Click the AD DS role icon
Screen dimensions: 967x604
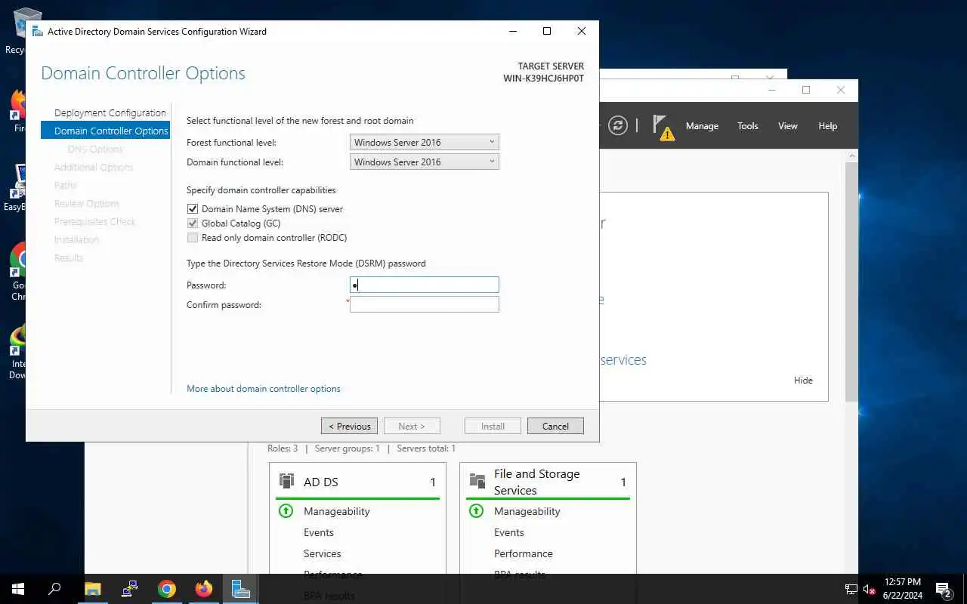tap(286, 481)
